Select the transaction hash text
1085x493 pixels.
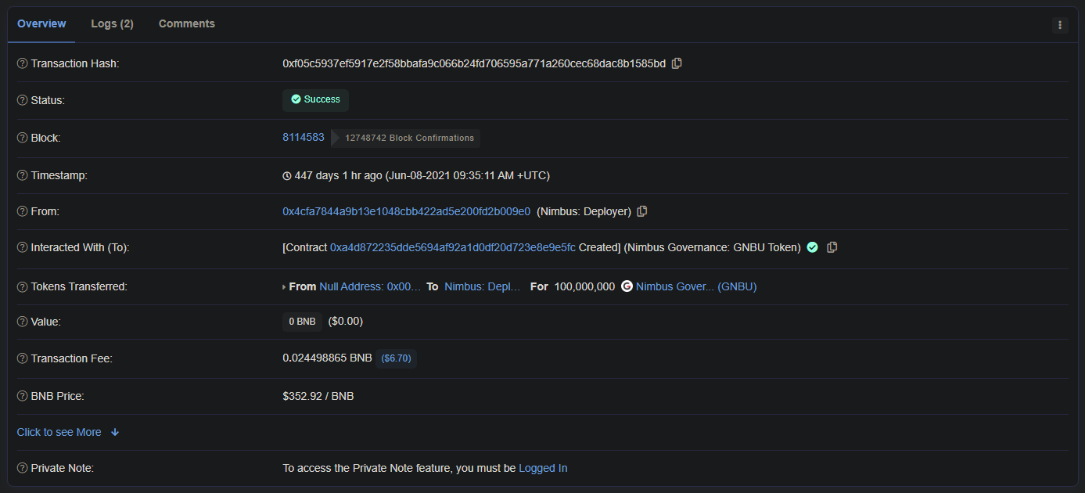(x=474, y=63)
